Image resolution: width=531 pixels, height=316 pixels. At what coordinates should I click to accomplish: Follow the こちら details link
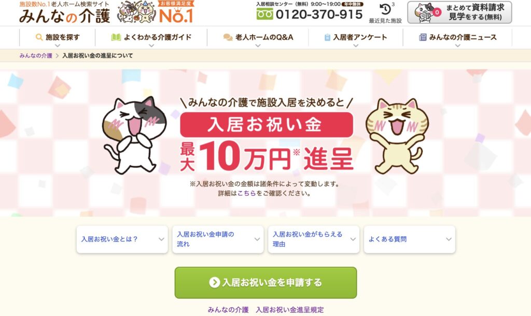(246, 194)
